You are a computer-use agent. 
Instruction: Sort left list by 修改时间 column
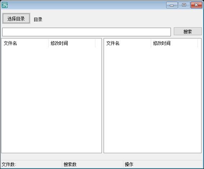pos(72,43)
